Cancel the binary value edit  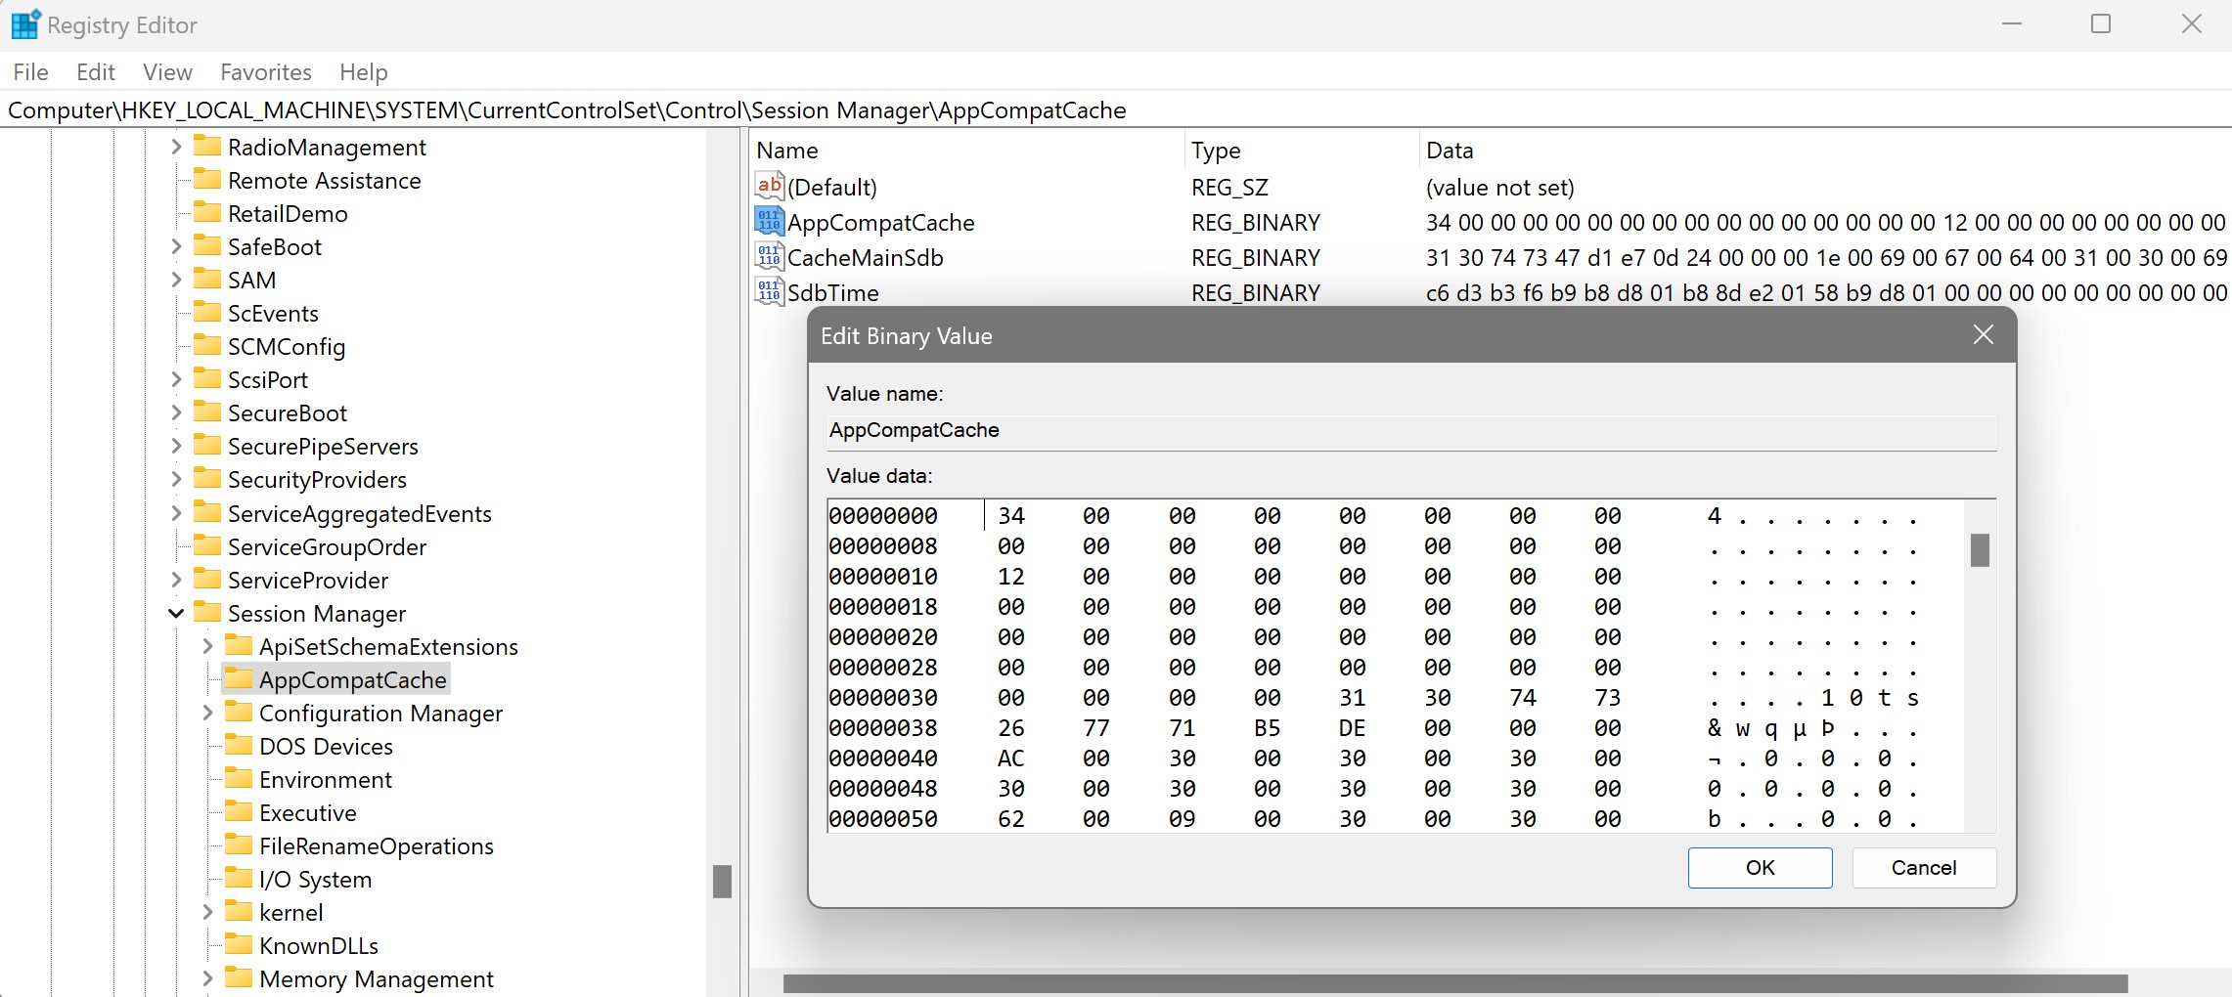pos(1923,868)
